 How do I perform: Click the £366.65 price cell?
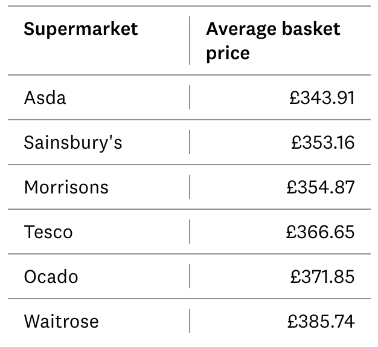click(x=321, y=232)
